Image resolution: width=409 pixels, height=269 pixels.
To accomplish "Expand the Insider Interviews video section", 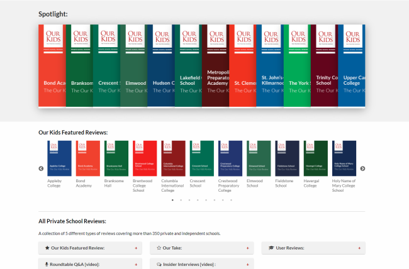I will (201, 264).
